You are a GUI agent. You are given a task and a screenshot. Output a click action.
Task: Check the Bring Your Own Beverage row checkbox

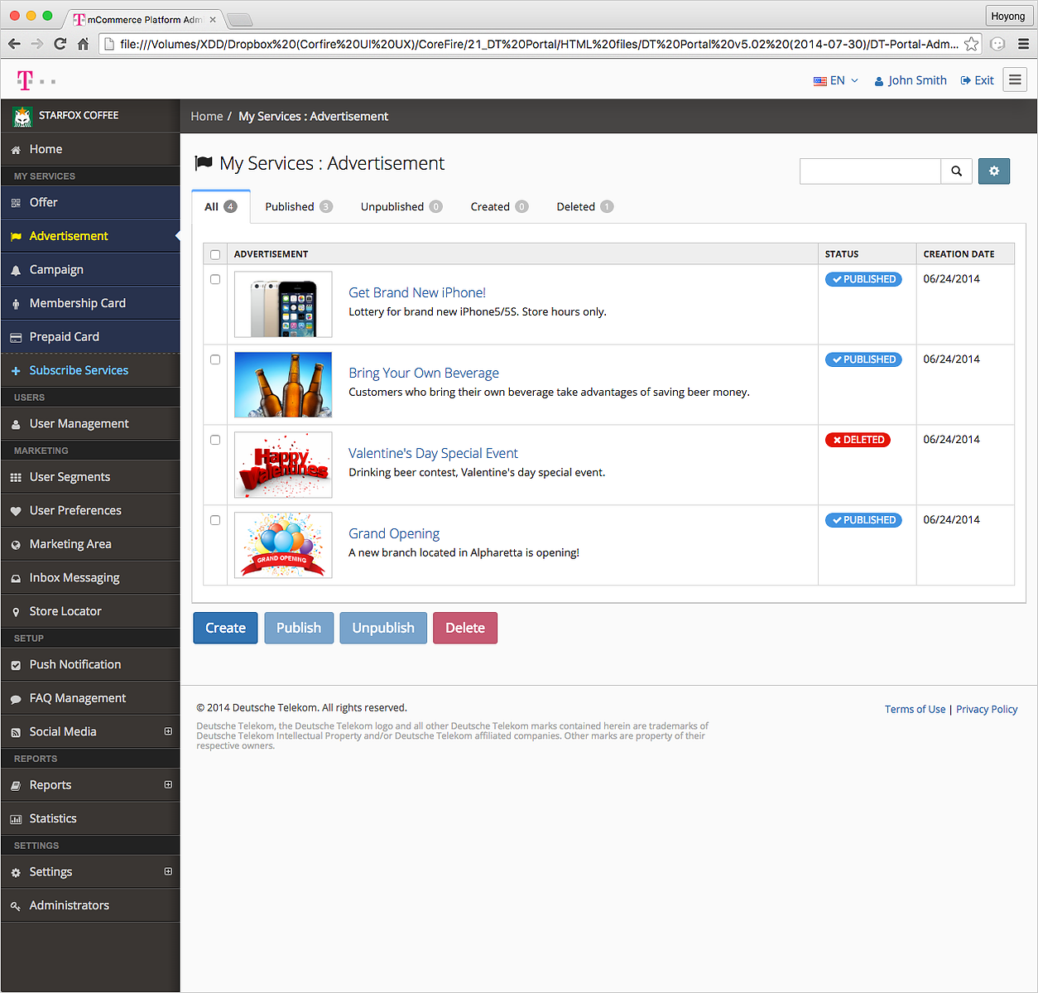[x=215, y=360]
